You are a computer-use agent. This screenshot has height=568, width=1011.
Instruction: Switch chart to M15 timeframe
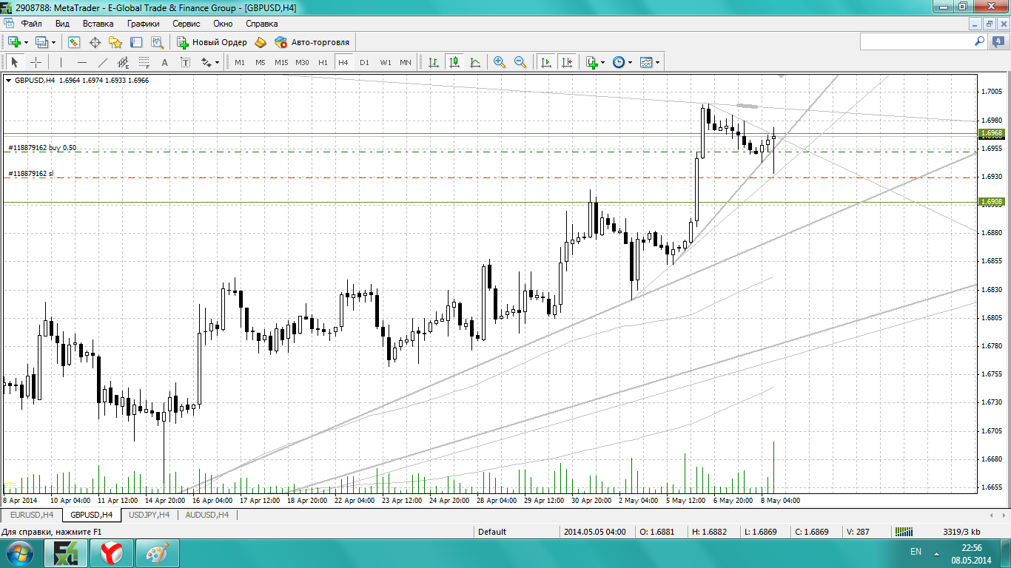pyautogui.click(x=281, y=62)
